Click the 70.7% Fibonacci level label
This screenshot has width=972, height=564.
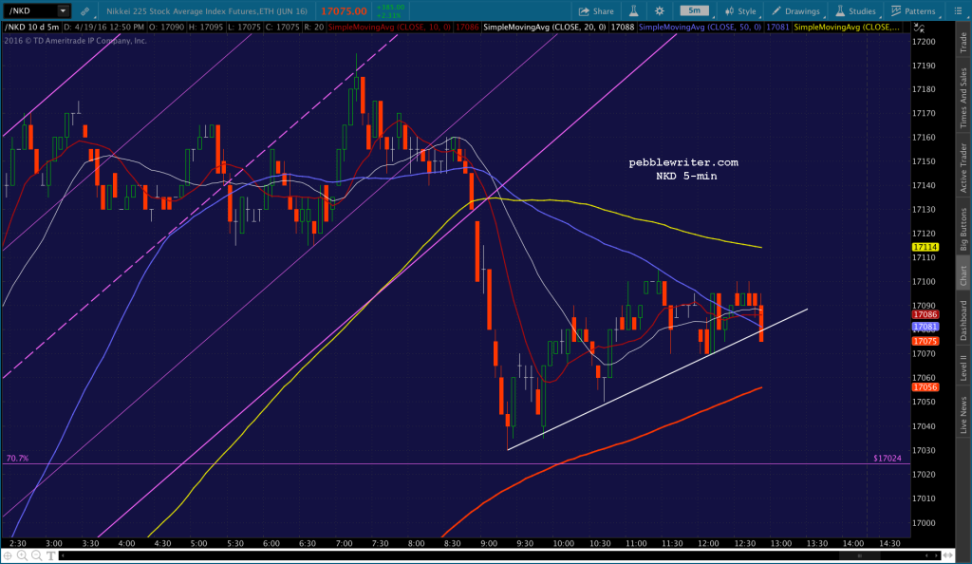17,459
